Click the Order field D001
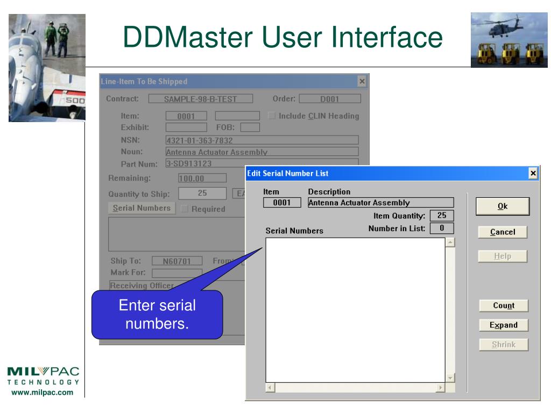The width and height of the screenshot is (551, 413). click(x=330, y=99)
